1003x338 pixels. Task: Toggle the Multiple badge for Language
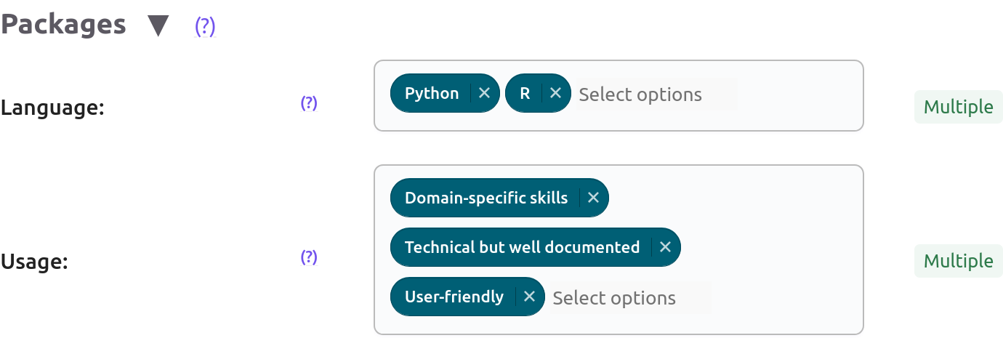coord(958,108)
